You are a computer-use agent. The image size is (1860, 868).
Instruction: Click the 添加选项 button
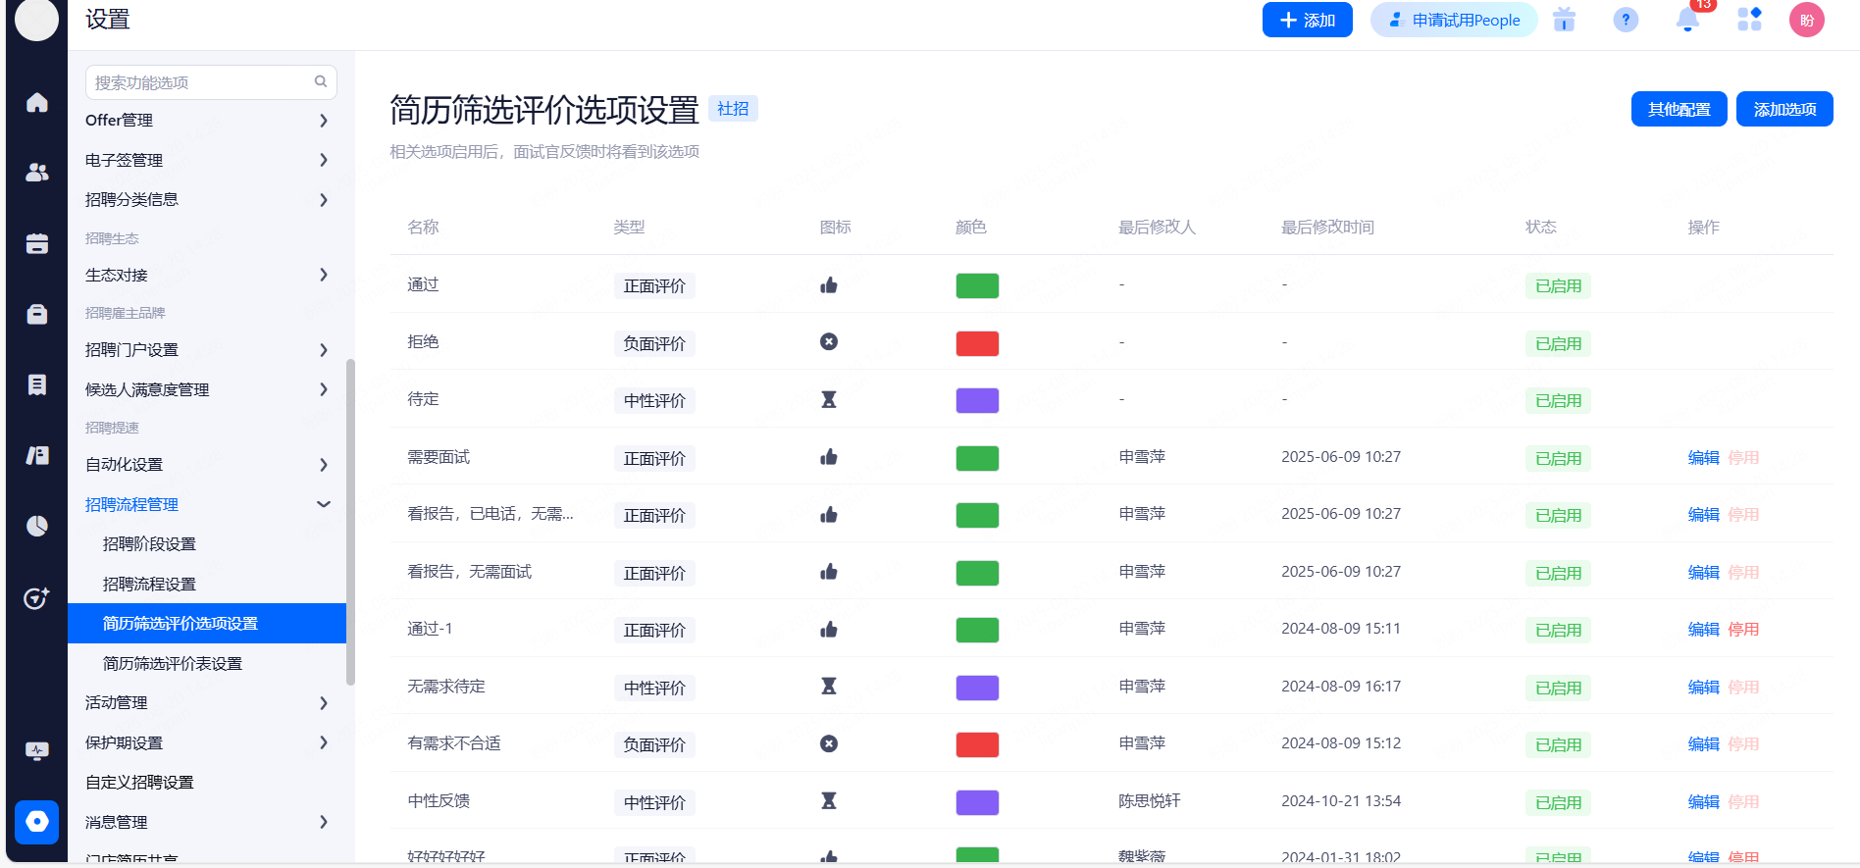click(1784, 110)
